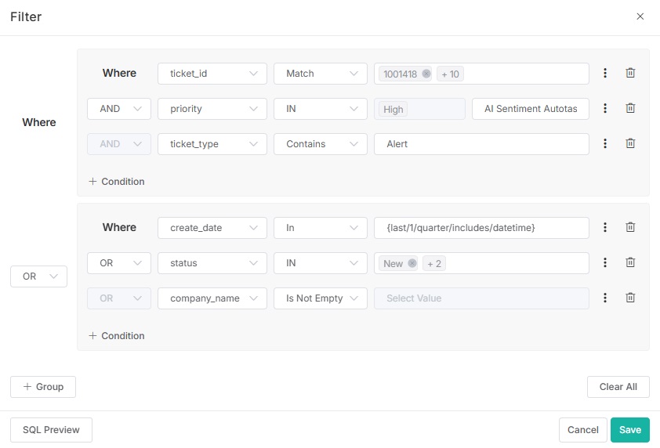Remove the 1001418 tag from ticket_id value
Viewport: 660px width, 448px height.
[x=426, y=74]
